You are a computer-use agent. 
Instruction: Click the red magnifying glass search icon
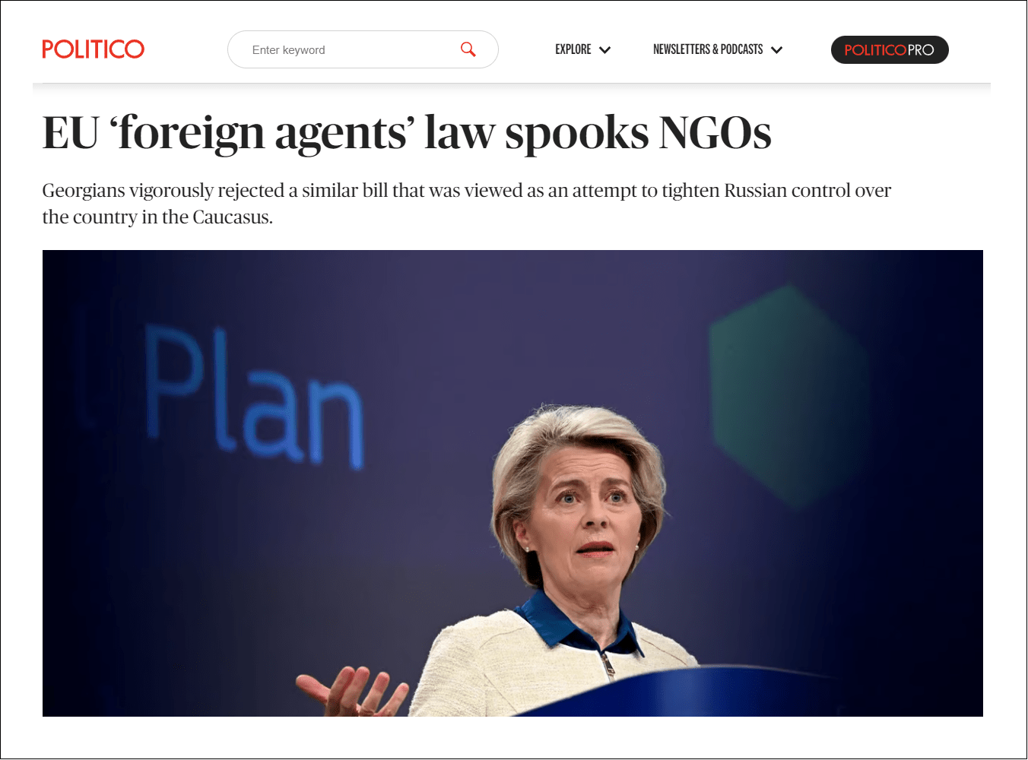coord(468,49)
